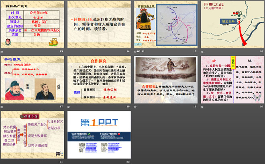Click slide number 14 label
This screenshot has width=265, height=164.
tap(128, 51)
